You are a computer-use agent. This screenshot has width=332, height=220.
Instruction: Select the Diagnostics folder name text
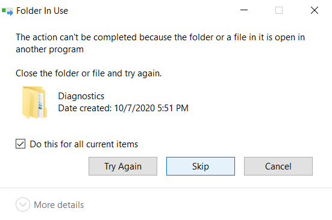click(81, 96)
